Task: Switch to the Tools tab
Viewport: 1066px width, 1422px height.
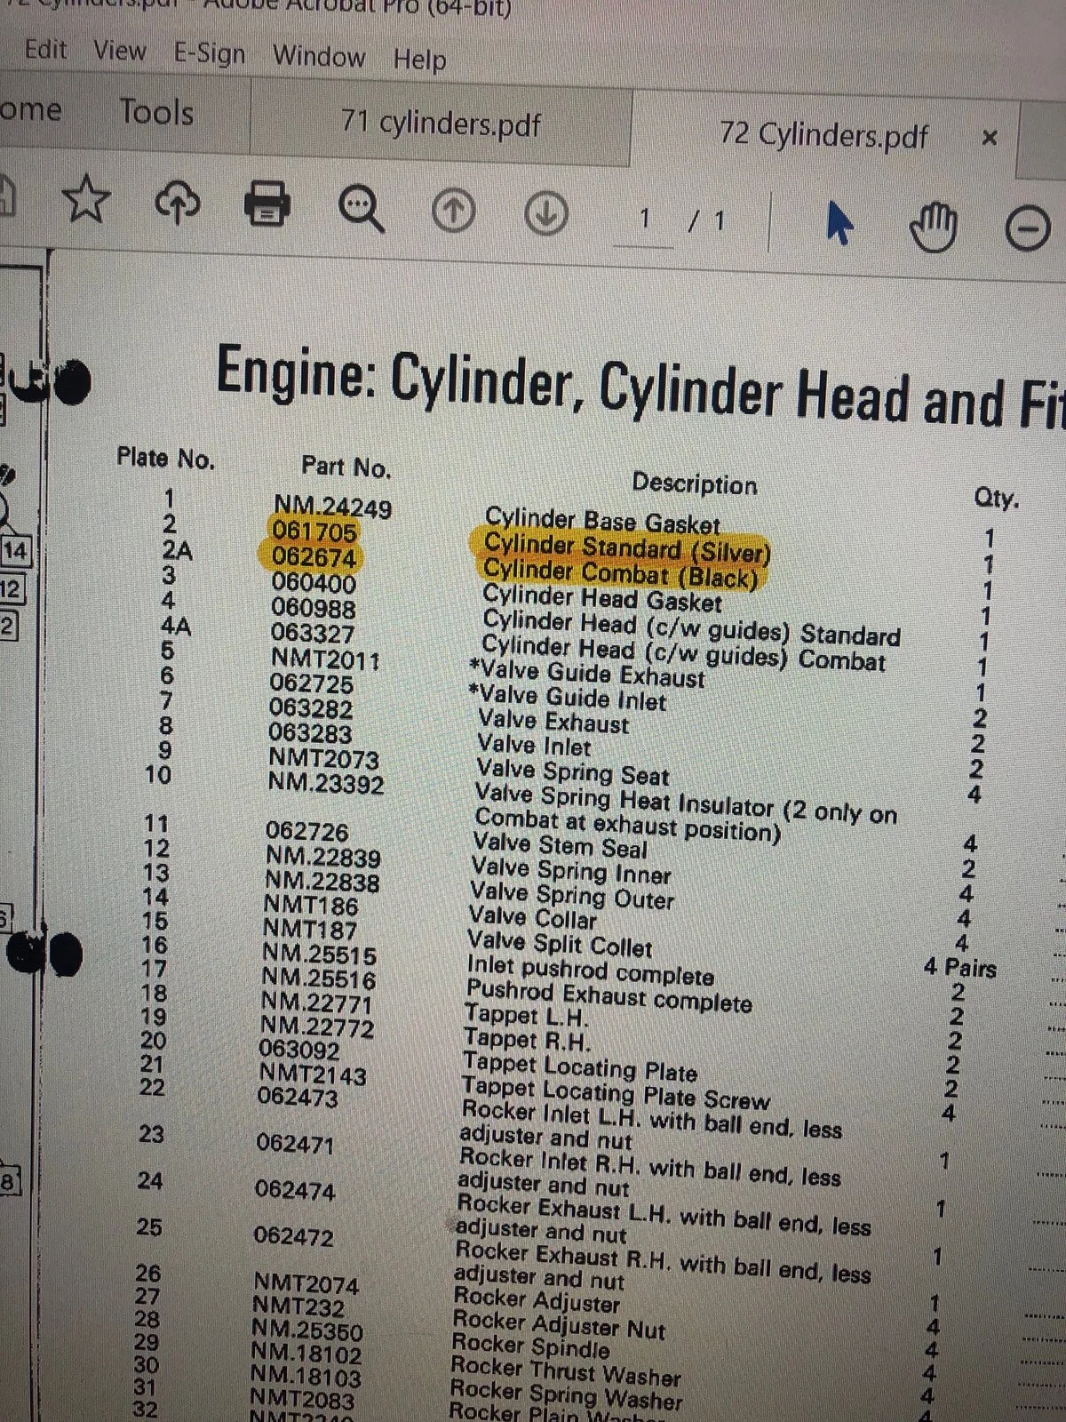Action: pos(156,113)
